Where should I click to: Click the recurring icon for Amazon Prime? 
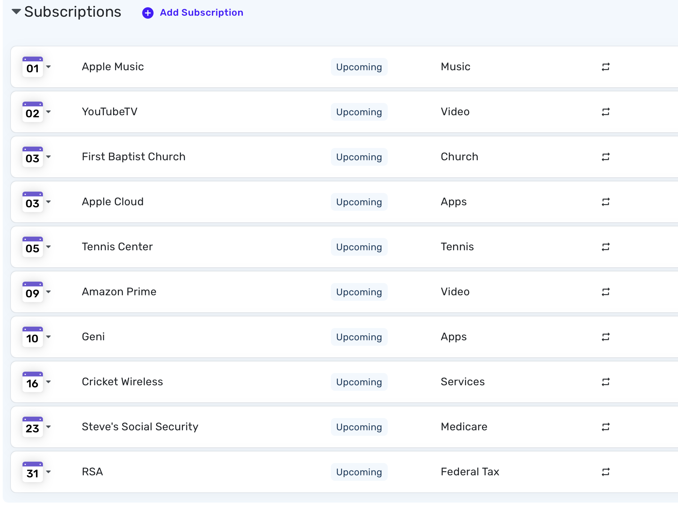pyautogui.click(x=605, y=292)
